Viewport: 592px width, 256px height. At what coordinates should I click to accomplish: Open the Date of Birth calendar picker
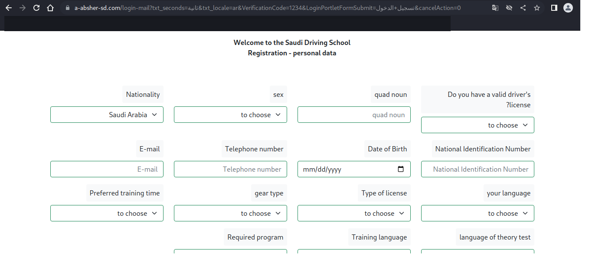400,169
